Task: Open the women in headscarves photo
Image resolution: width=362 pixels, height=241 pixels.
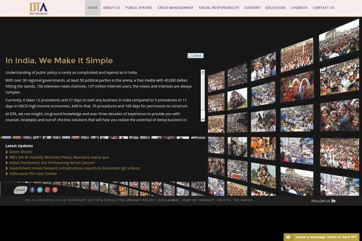Action: click(297, 87)
